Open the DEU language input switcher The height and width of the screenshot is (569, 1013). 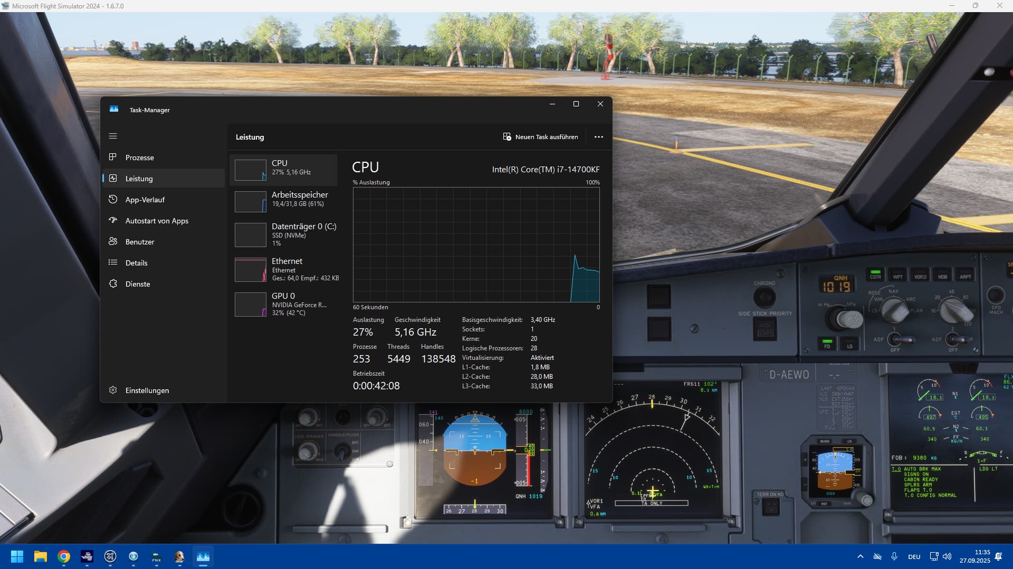coord(914,557)
